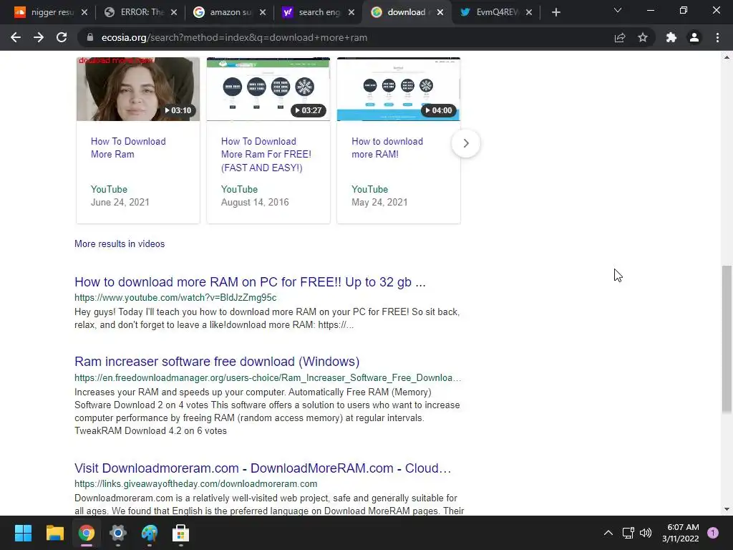Close the Yahoo search engine tab
Viewport: 733px width, 550px height.
point(351,12)
